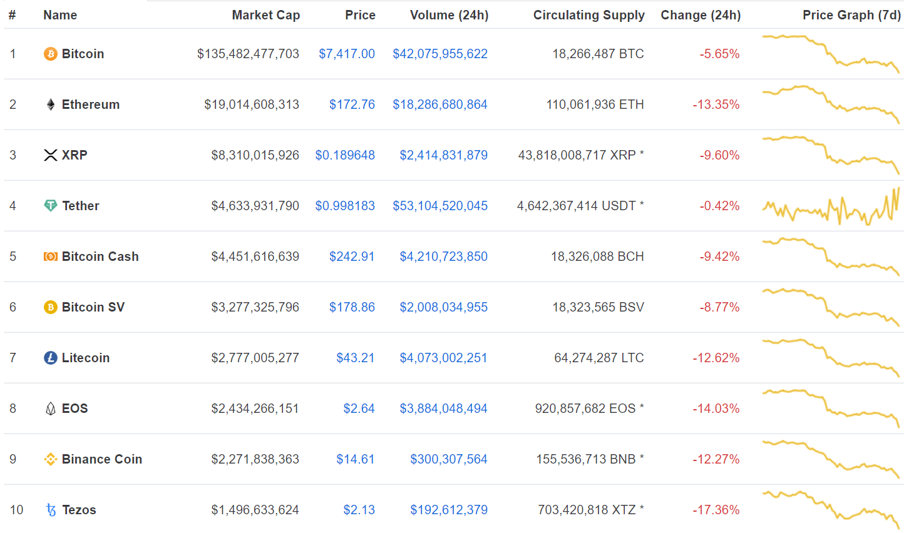
Task: View EOS 7-day price graph
Action: click(831, 409)
